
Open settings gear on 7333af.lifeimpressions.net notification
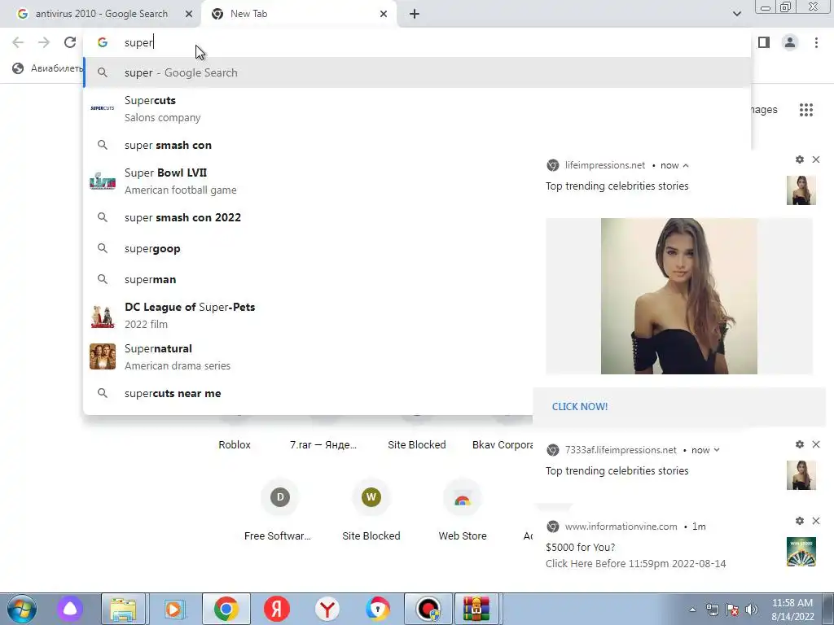click(800, 444)
